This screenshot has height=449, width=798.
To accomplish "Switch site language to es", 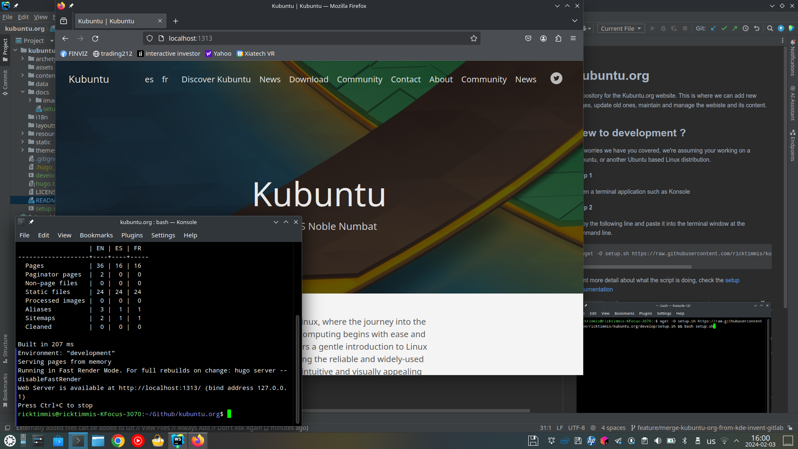I will tap(149, 79).
